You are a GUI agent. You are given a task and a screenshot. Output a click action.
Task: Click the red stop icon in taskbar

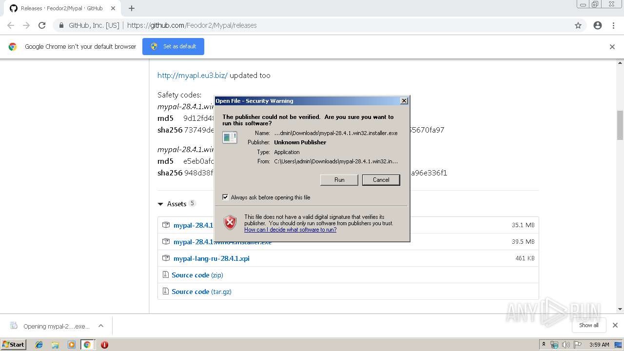pos(104,345)
